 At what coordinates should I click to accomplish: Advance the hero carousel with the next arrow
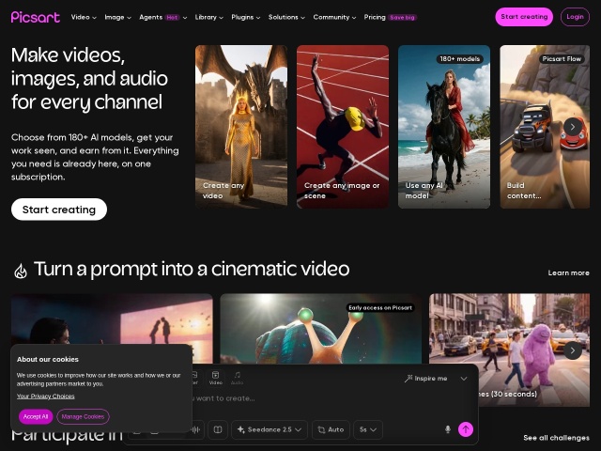tap(573, 127)
